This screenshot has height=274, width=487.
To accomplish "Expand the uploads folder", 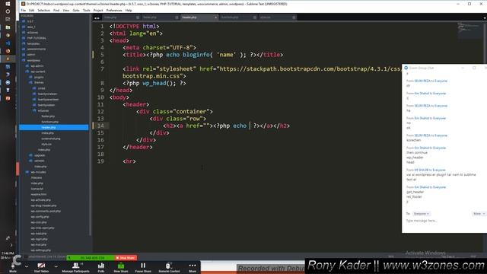I will pos(37,161).
